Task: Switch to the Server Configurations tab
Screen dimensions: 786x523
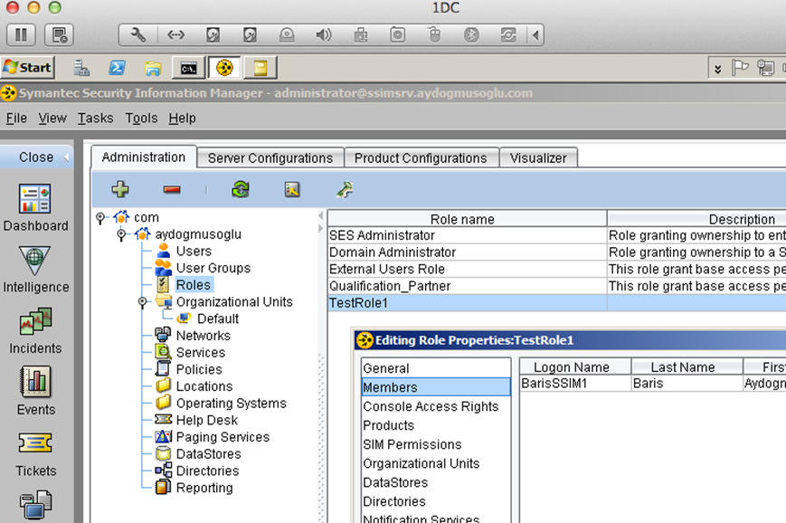Action: coord(270,158)
